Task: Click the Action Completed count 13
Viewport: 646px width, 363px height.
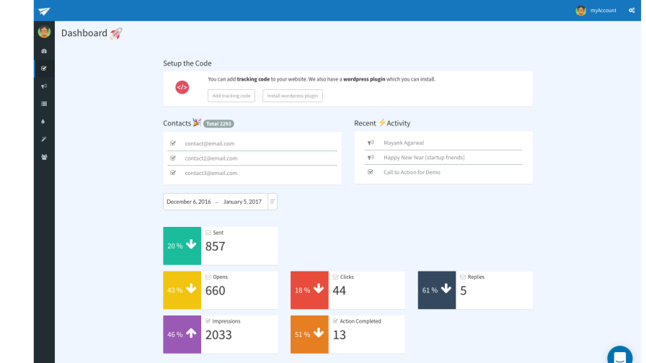Action: [339, 336]
